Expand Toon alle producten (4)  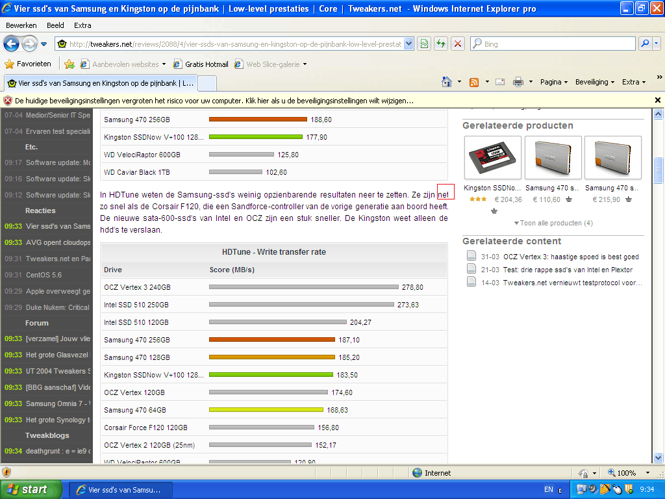point(553,223)
